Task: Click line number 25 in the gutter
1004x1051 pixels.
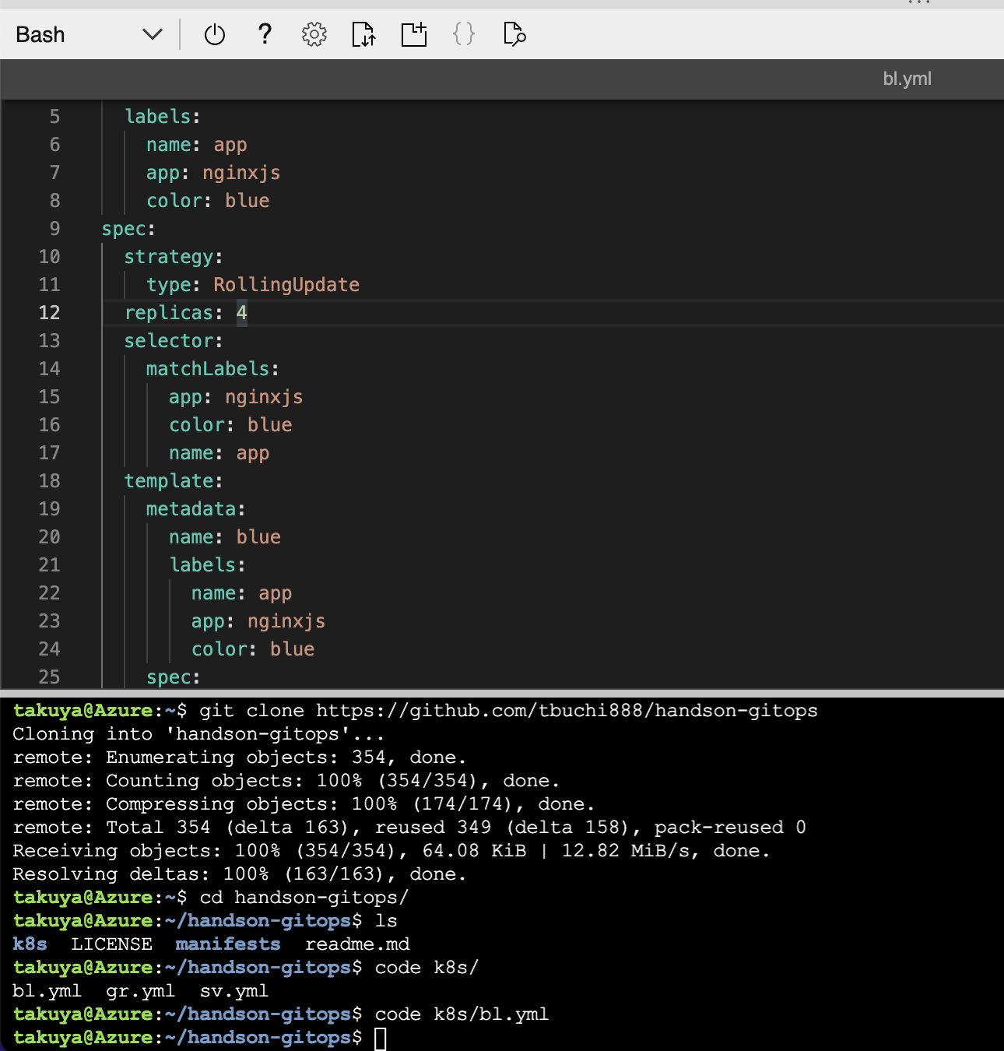Action: [49, 677]
